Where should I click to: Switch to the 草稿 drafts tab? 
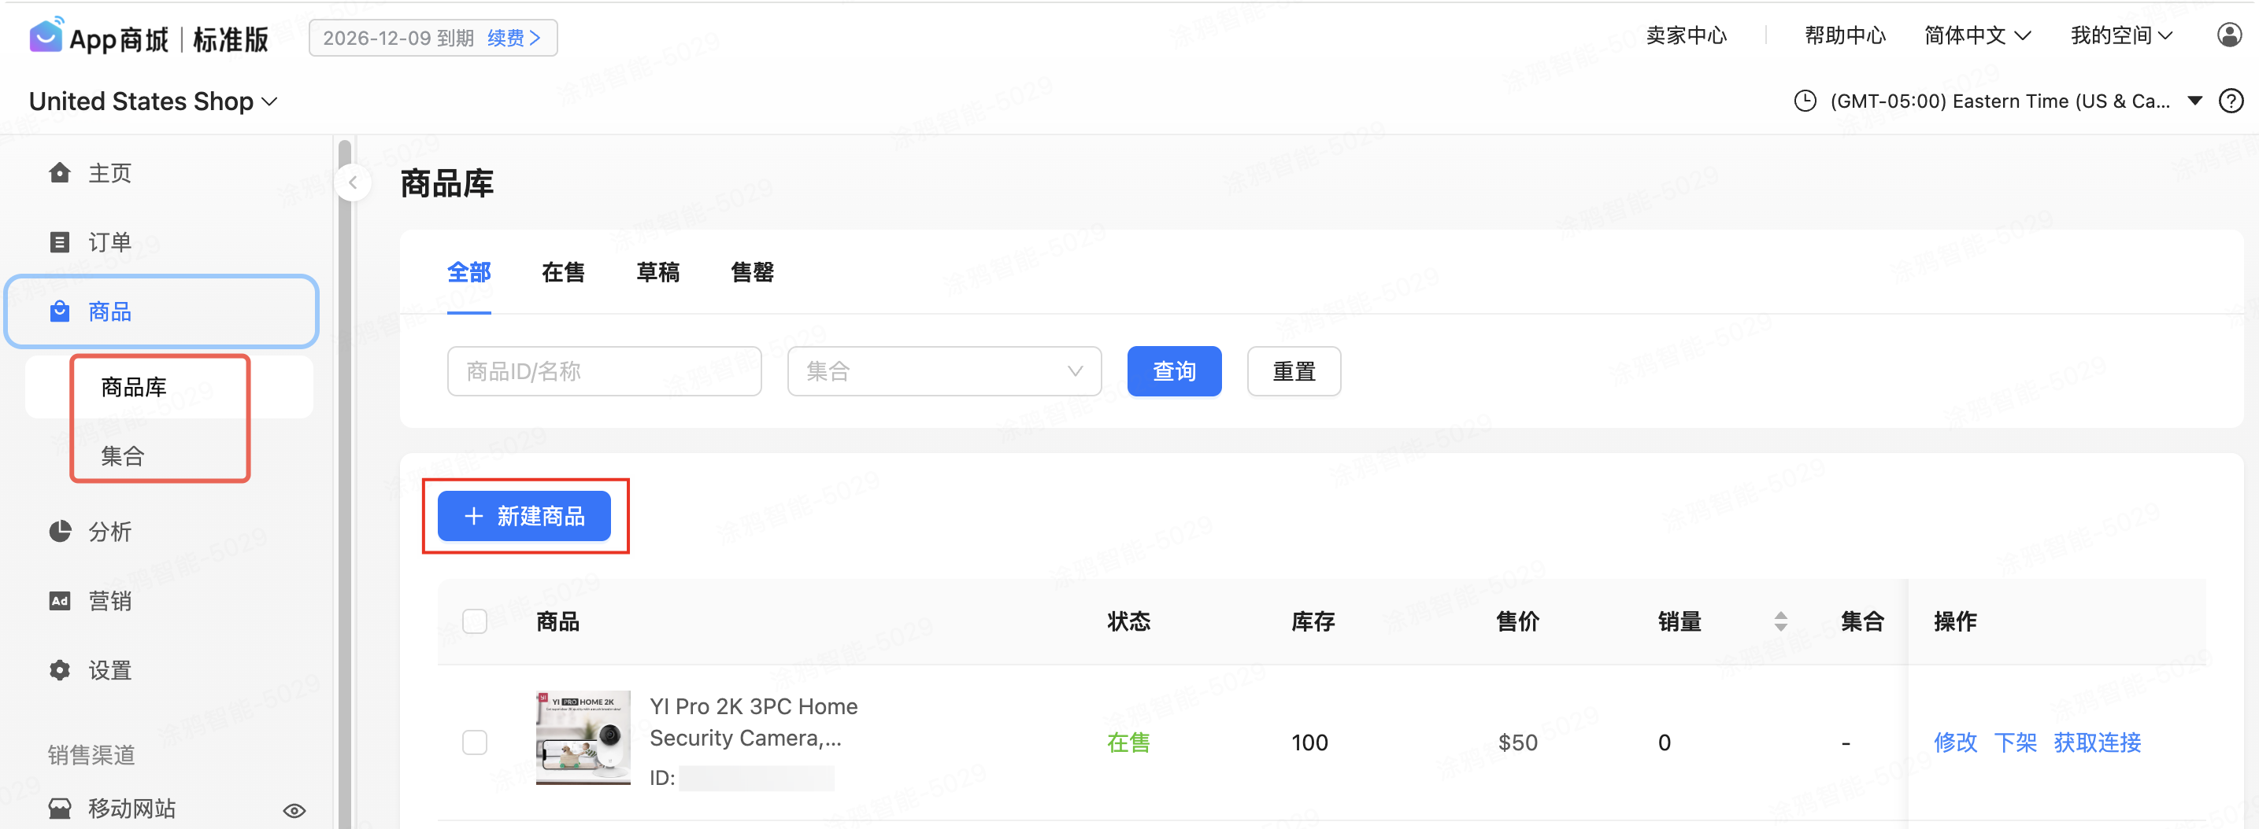[x=657, y=273]
